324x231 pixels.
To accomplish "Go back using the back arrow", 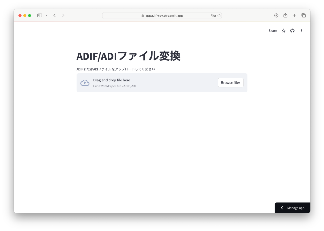I will click(55, 15).
